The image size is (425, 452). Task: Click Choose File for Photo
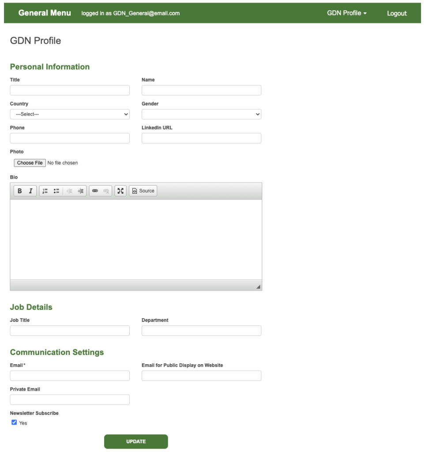[30, 163]
